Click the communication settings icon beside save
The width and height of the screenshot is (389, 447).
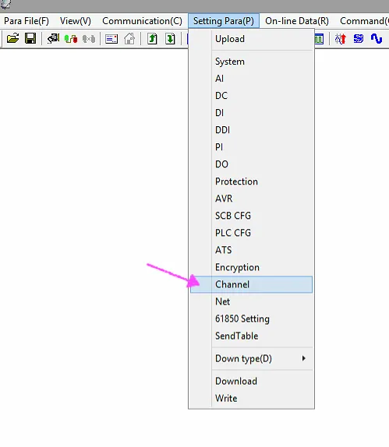click(x=53, y=38)
